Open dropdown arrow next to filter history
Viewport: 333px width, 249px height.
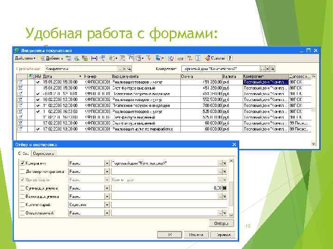(x=143, y=58)
